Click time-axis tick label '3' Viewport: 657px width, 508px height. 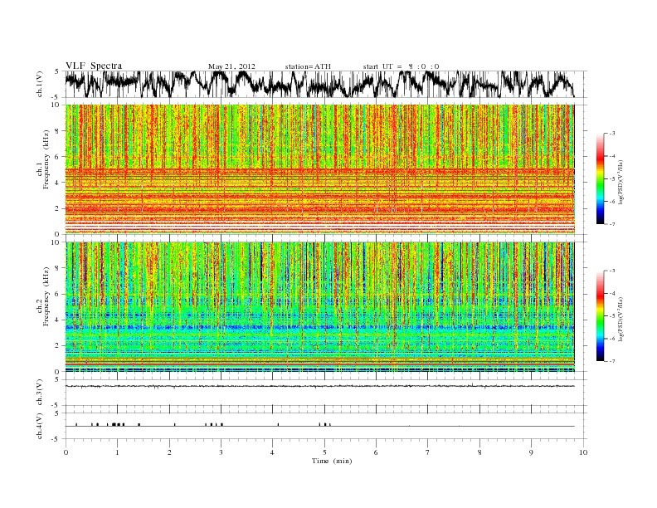tap(221, 452)
